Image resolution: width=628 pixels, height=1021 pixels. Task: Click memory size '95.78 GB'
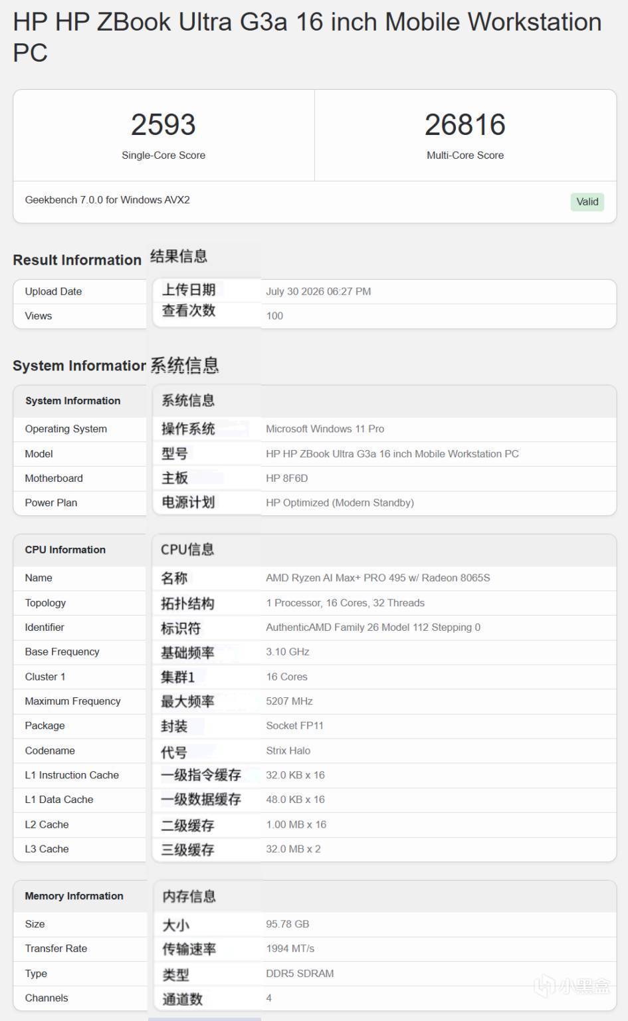pyautogui.click(x=287, y=924)
